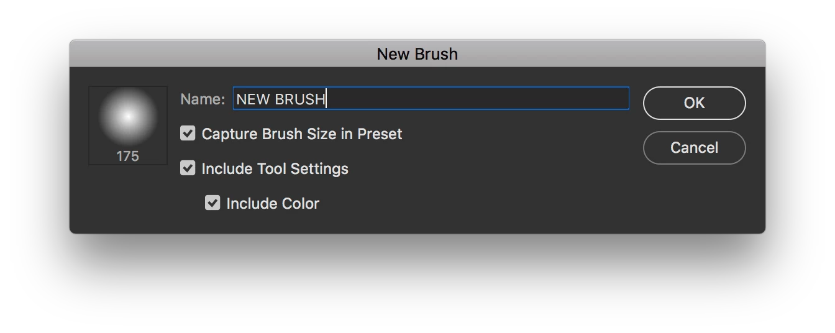Disable the Include Tool Settings checkbox
835x333 pixels.
[188, 168]
